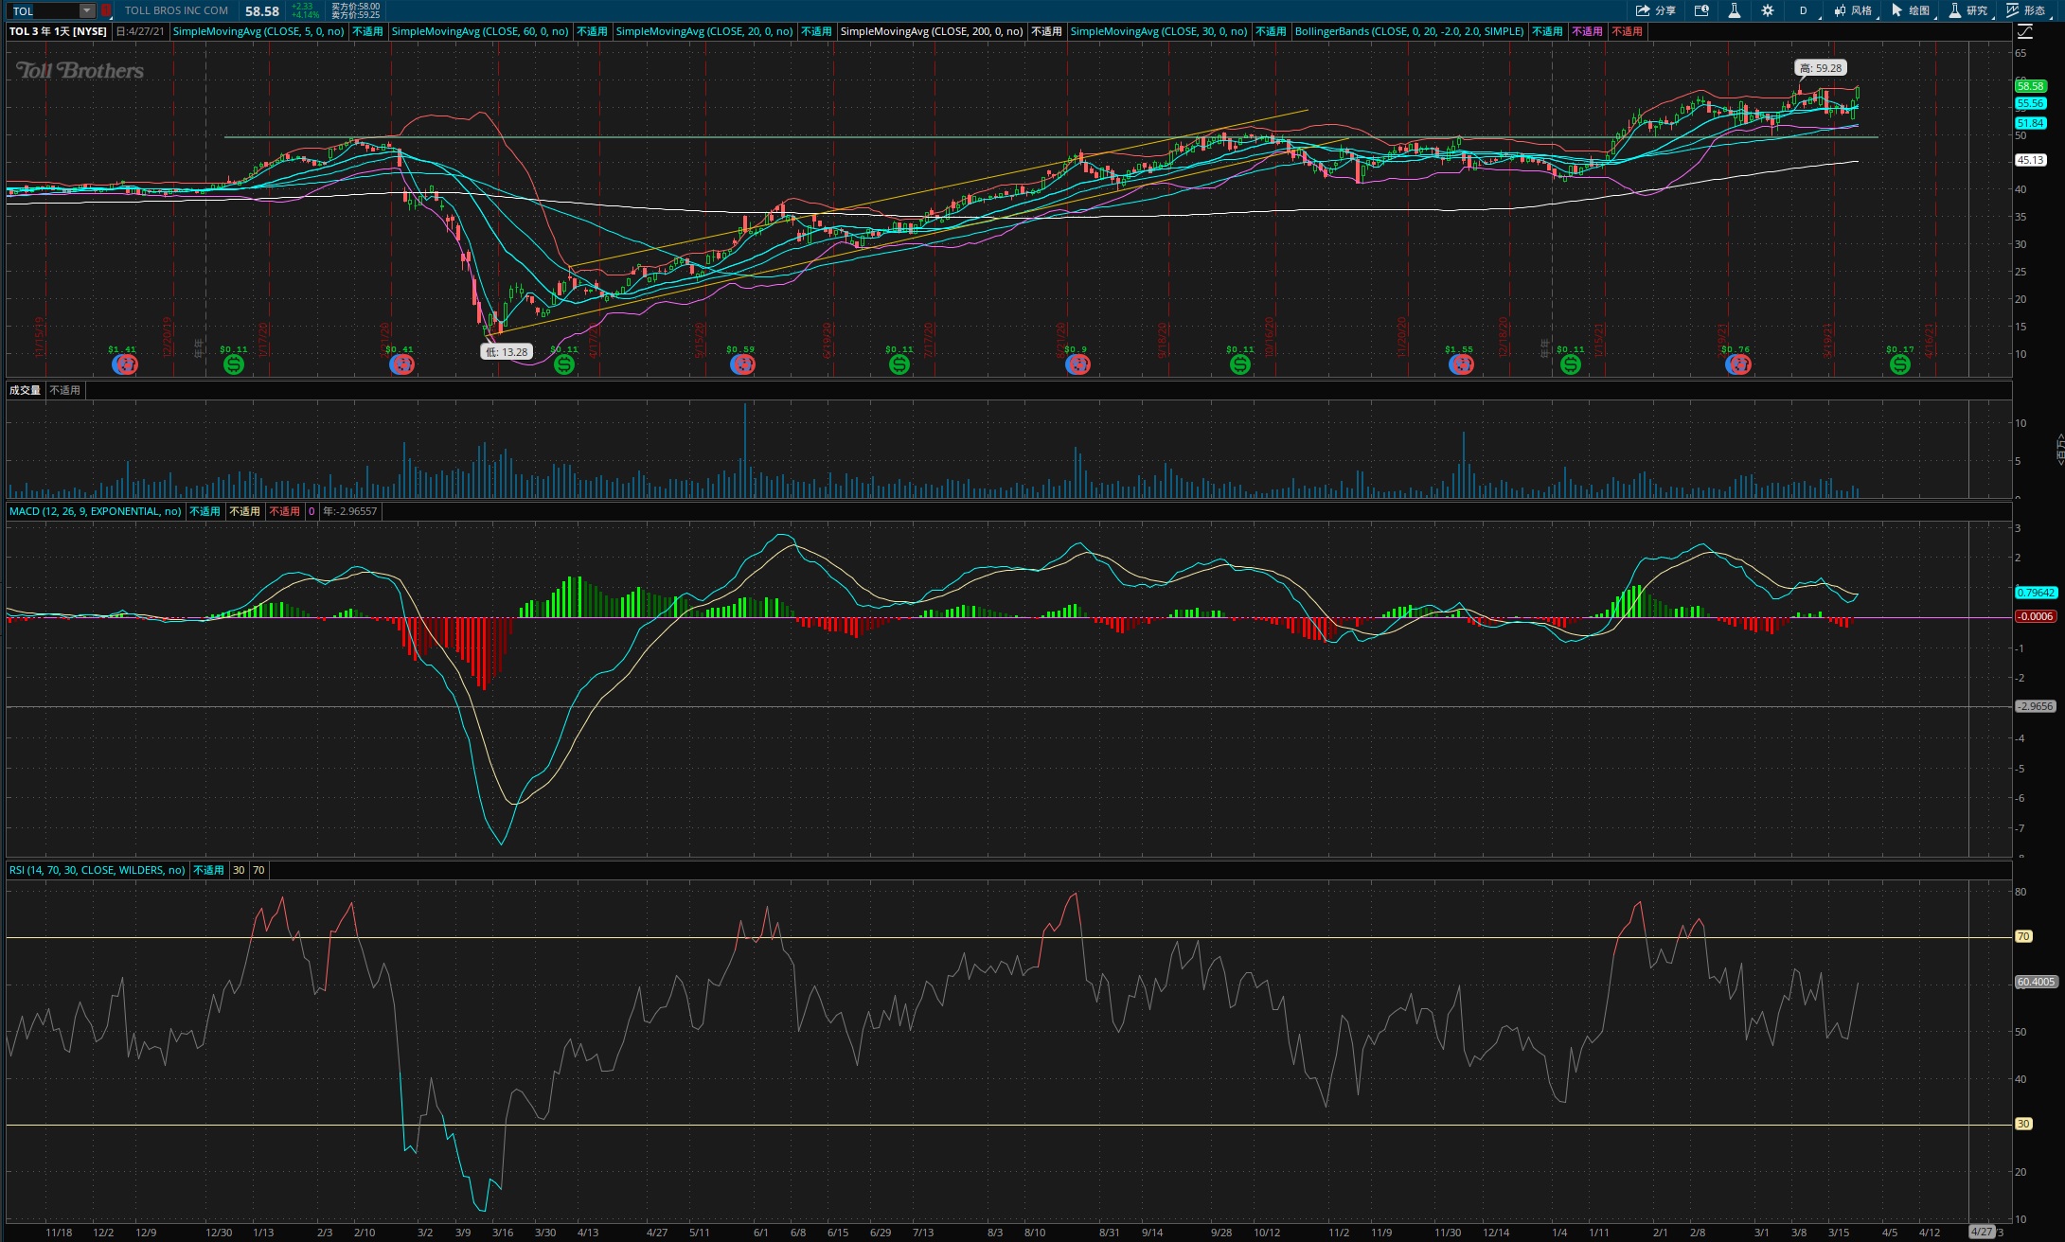The height and width of the screenshot is (1242, 2065).
Task: Click SimpleMovingAvg (CLOSE, 5, 0, no) label
Action: [258, 31]
